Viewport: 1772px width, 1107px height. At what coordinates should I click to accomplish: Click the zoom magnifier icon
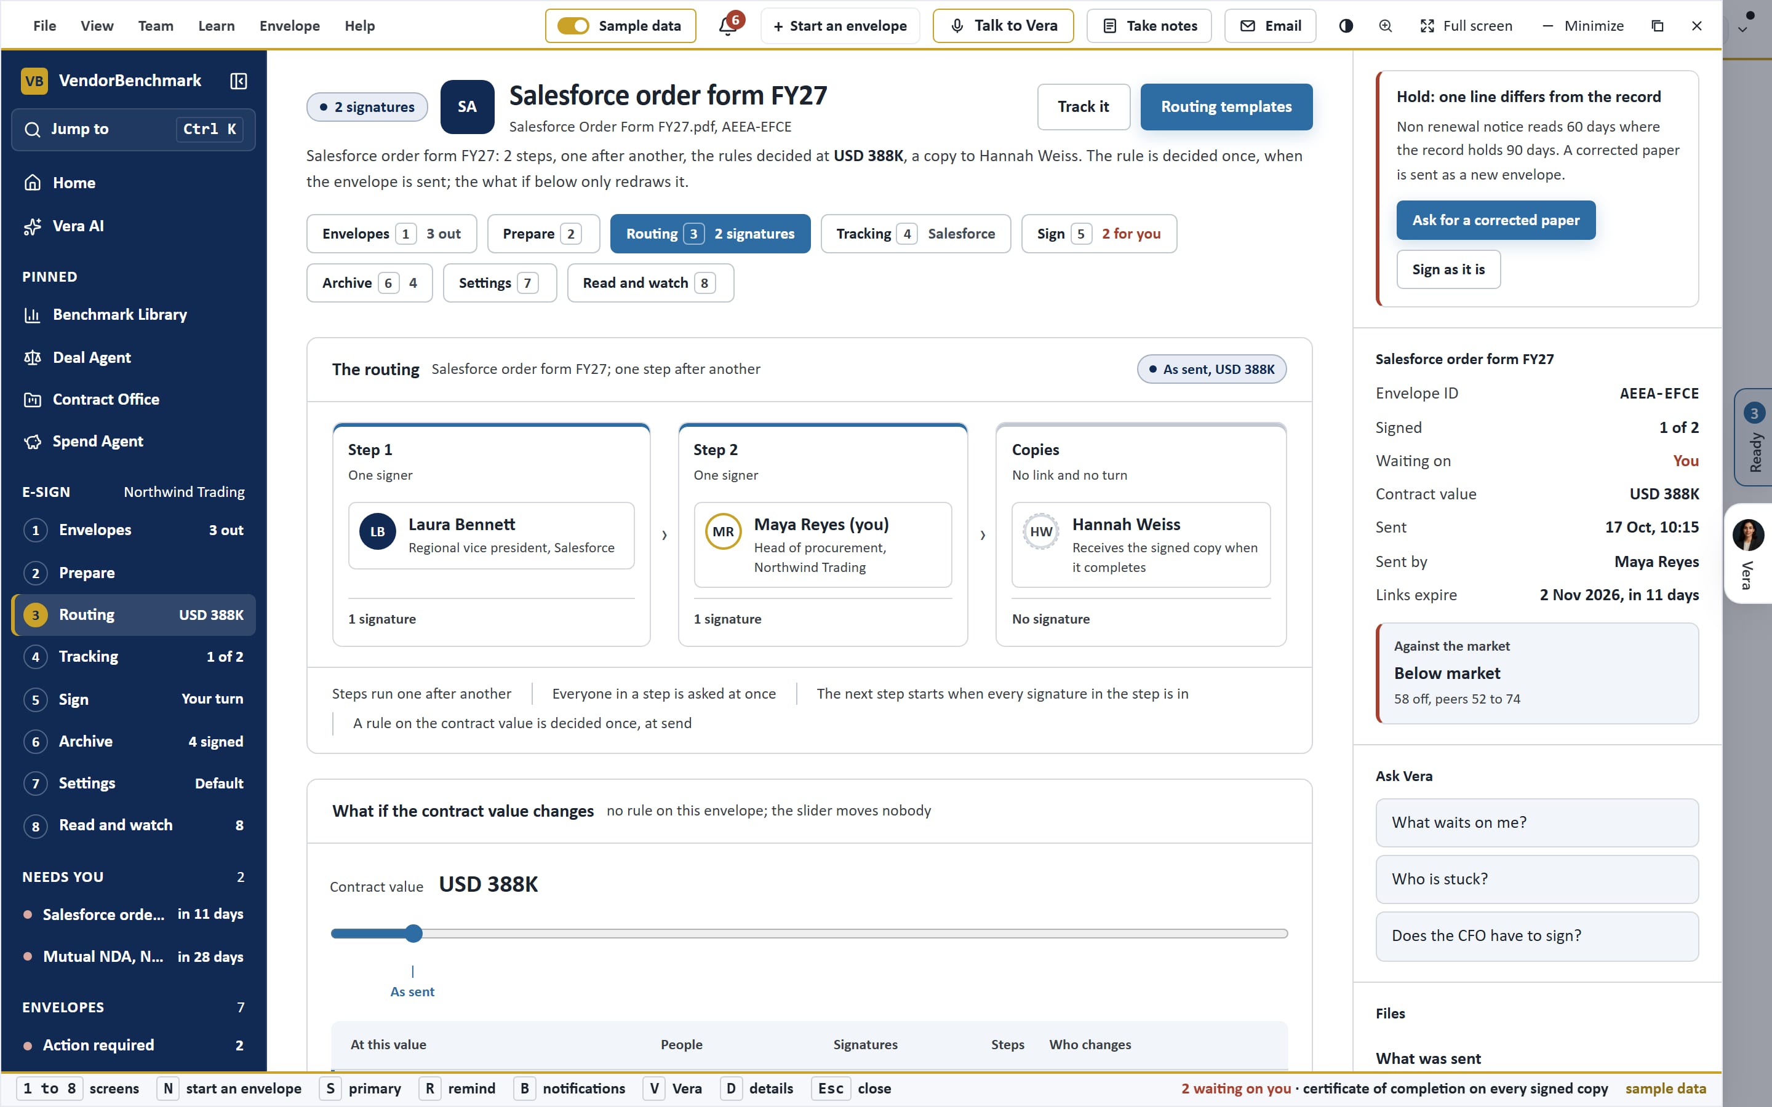[1386, 26]
